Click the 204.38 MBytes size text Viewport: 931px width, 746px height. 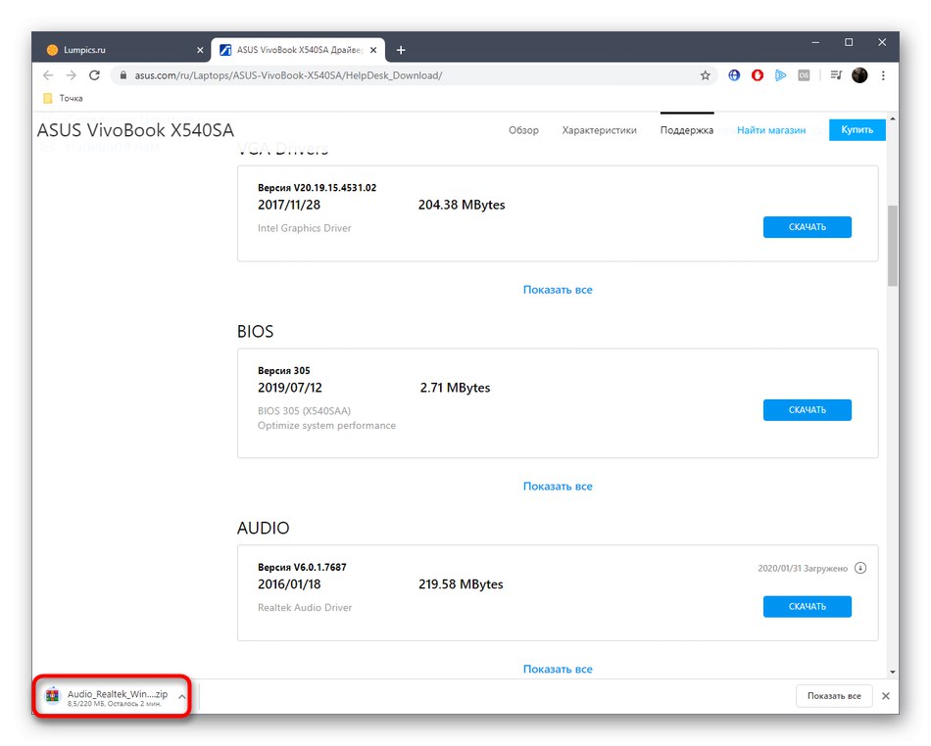pyautogui.click(x=462, y=205)
